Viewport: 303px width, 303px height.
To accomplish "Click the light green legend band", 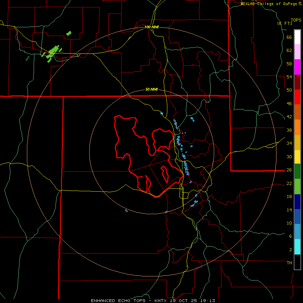I will [x=297, y=187].
